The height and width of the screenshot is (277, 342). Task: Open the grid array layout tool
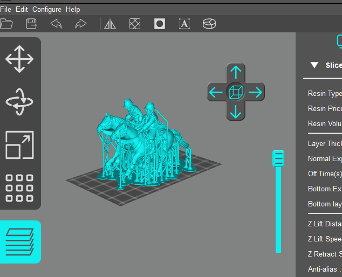tap(19, 188)
